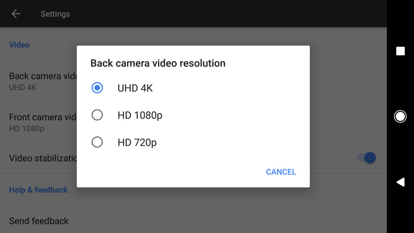Open Front camera video setting row
Screen dimensions: 414x233
point(42,122)
